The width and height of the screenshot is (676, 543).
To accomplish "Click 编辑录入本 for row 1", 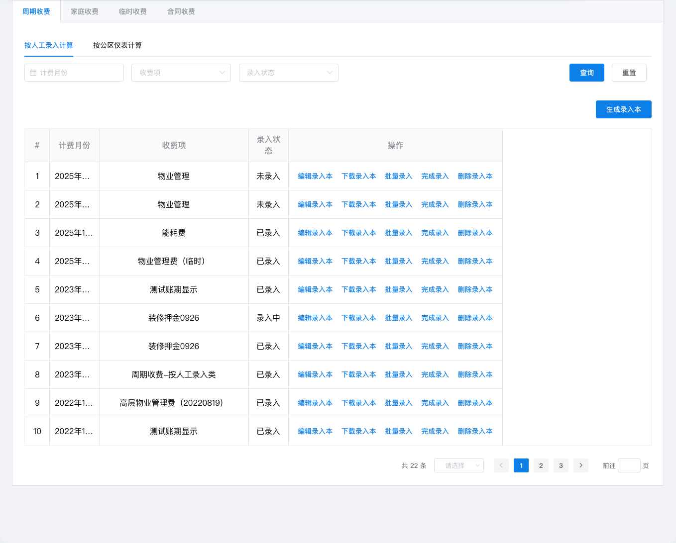I will pyautogui.click(x=315, y=176).
